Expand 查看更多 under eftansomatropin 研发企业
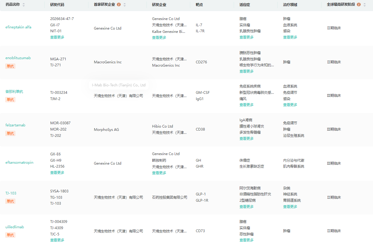The image size is (373, 245). pyautogui.click(x=159, y=173)
